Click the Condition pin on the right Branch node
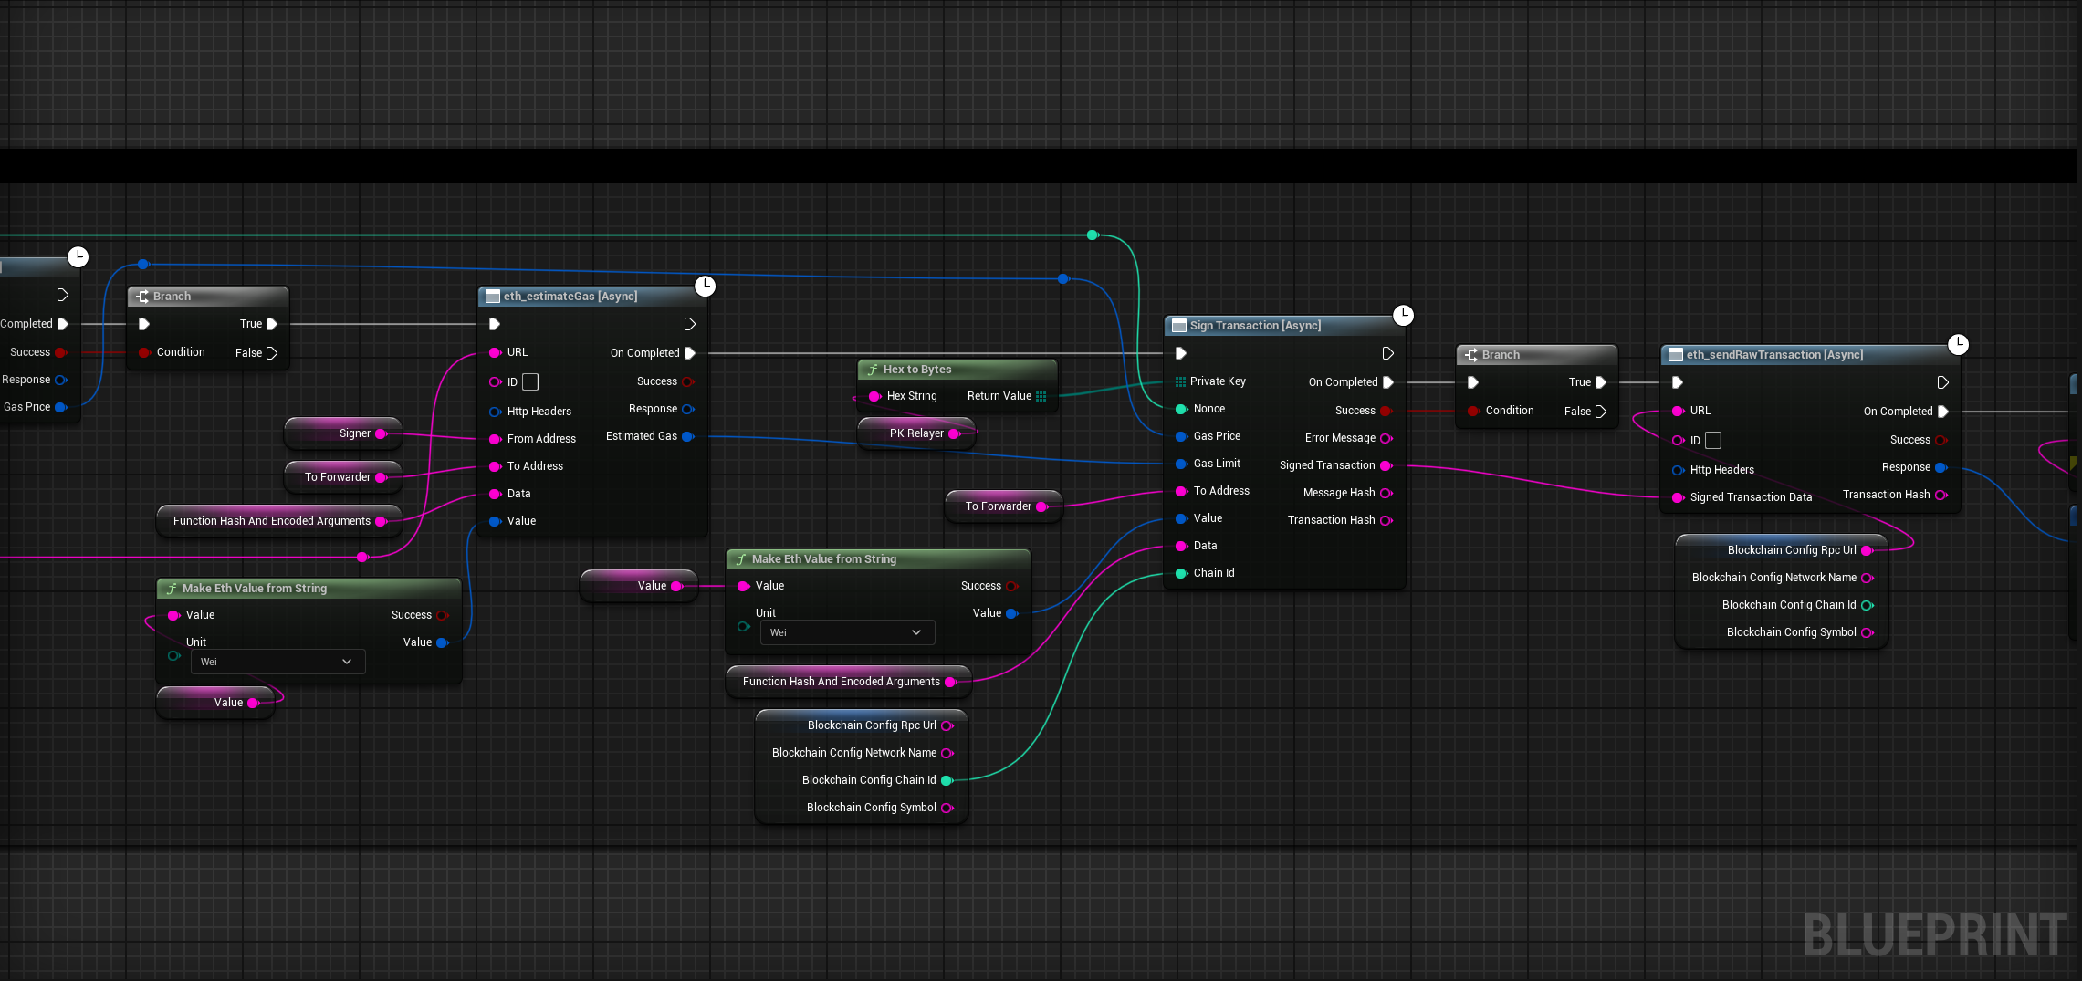This screenshot has height=981, width=2082. (x=1473, y=411)
